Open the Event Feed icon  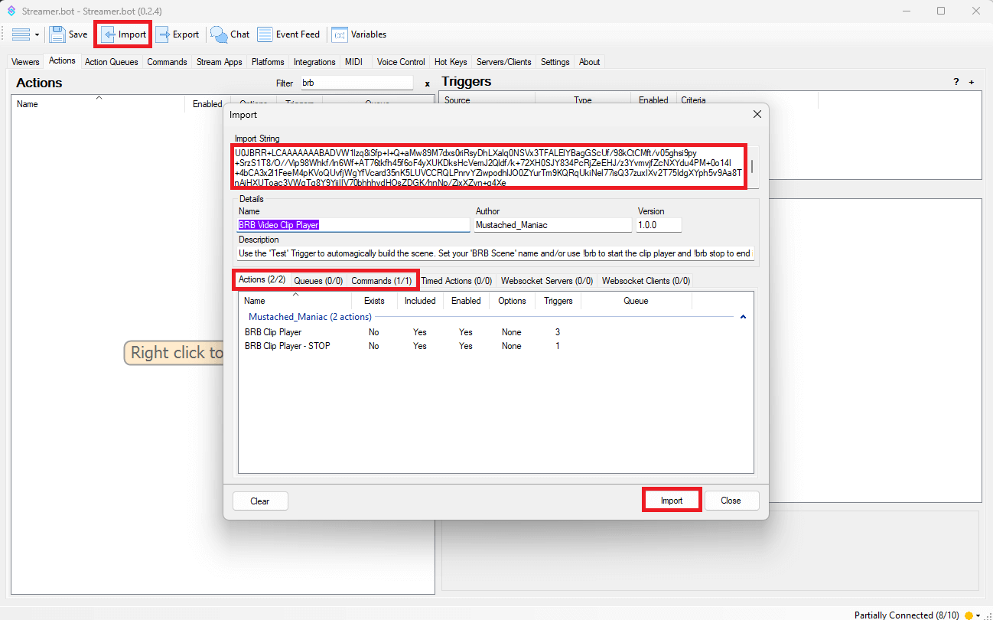click(265, 34)
